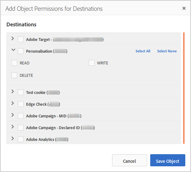Expand the Adobe Campaign - MID row
191x172 pixels.
(13, 115)
